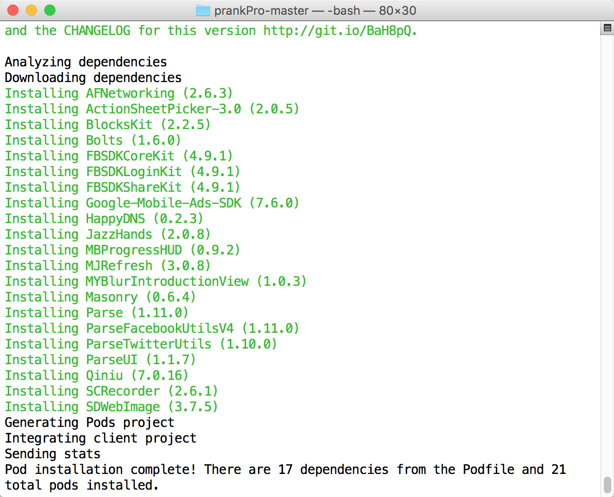Click the split pane icon above the scrollbar

(608, 28)
